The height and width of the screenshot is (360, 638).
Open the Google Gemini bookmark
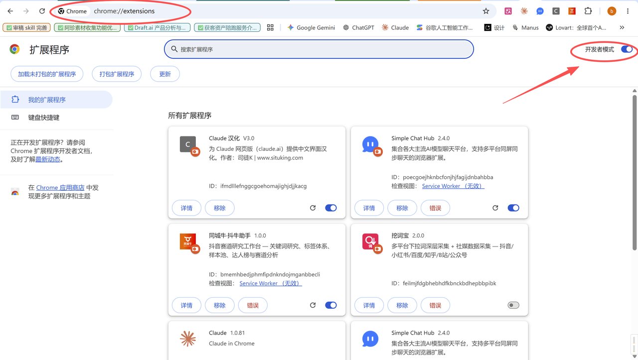[311, 27]
